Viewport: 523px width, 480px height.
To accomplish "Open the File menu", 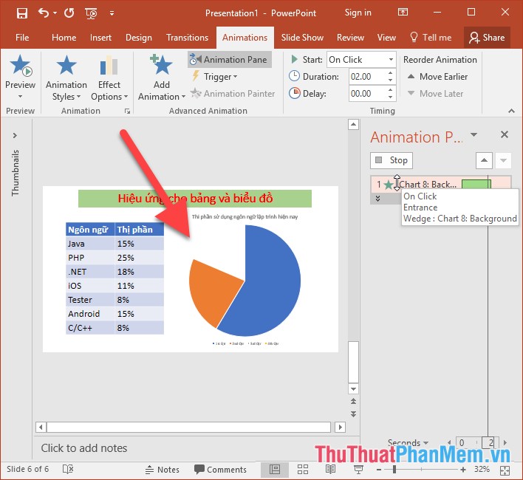I will (22, 38).
